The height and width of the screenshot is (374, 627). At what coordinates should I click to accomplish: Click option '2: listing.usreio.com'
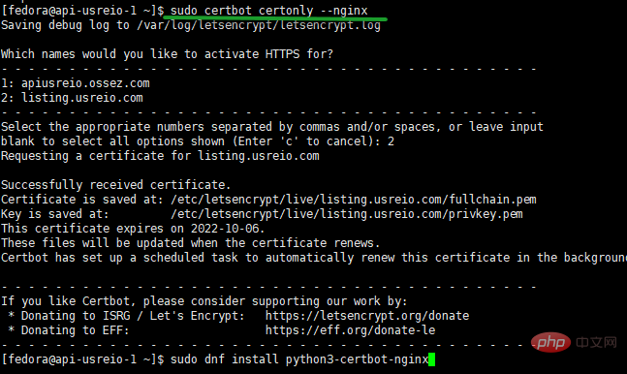point(72,98)
